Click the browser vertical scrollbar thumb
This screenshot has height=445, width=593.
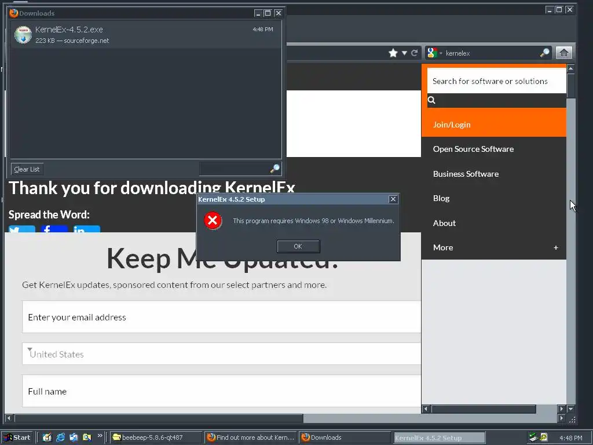[570, 86]
